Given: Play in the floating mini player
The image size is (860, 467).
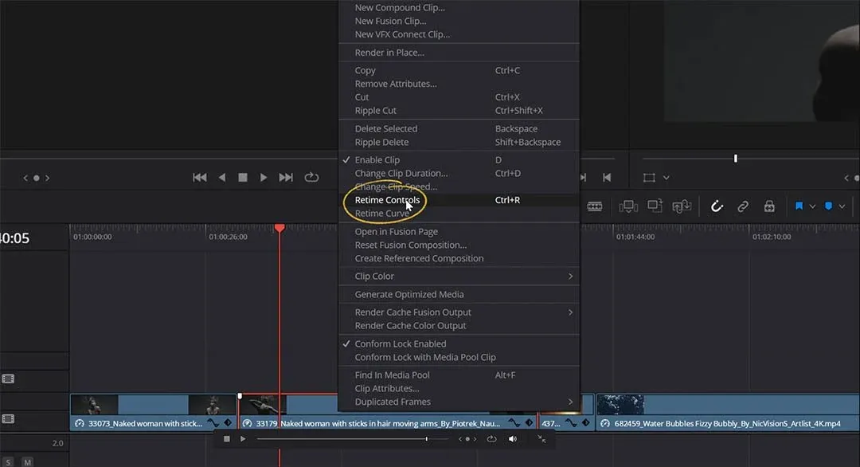Looking at the screenshot, I should [x=243, y=439].
